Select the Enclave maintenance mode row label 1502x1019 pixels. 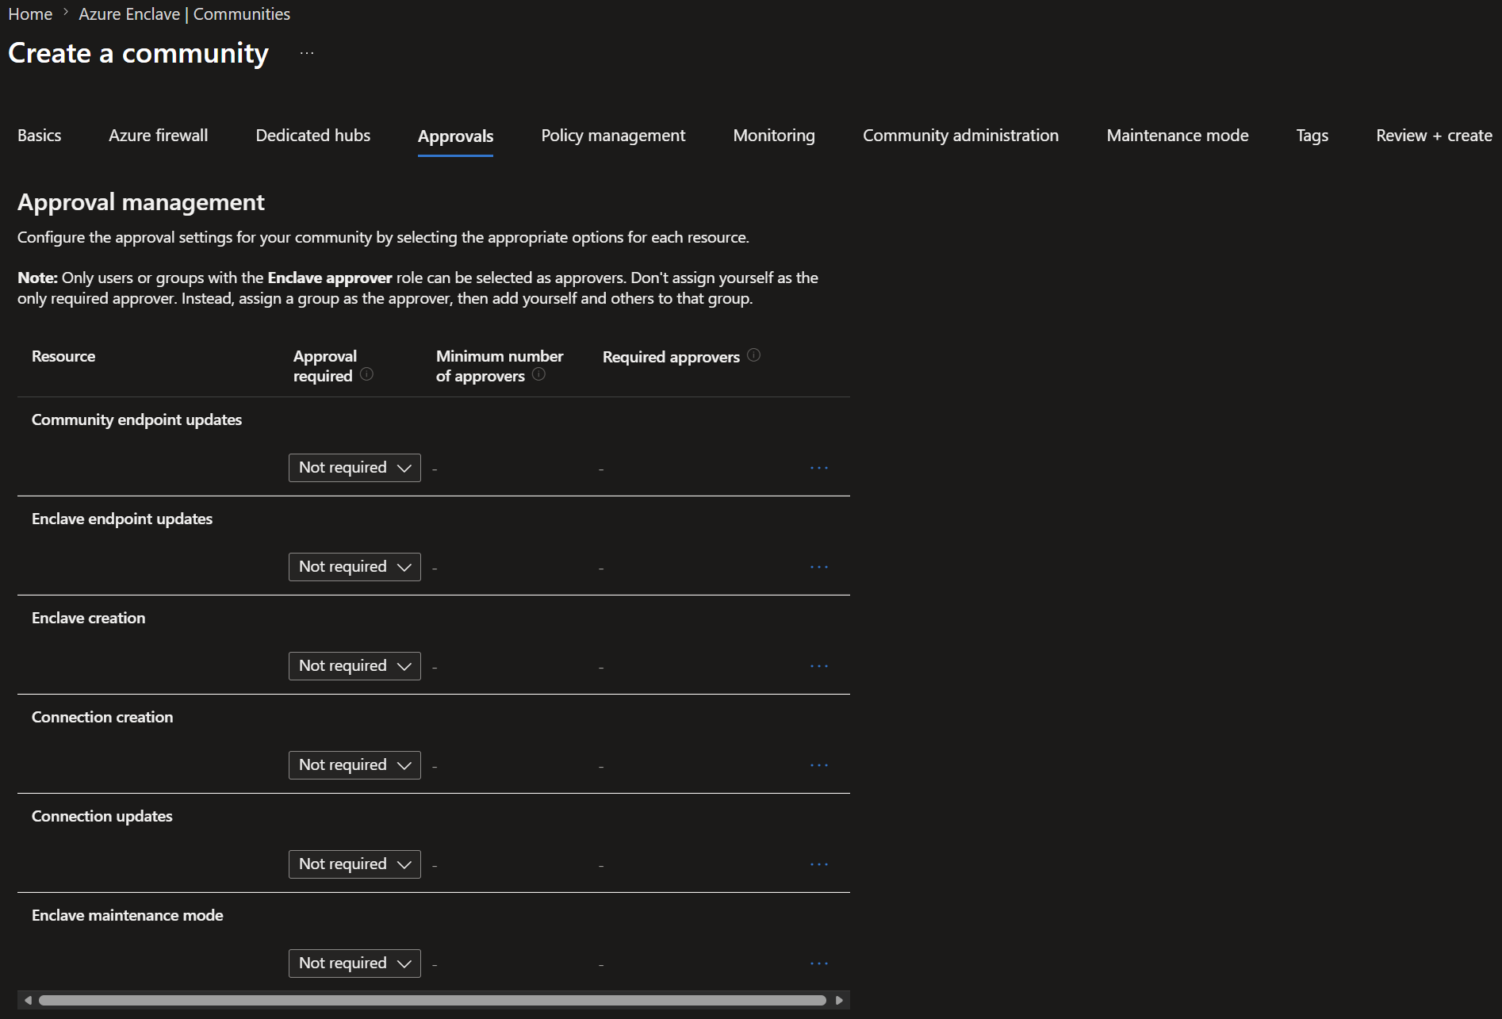coord(128,915)
